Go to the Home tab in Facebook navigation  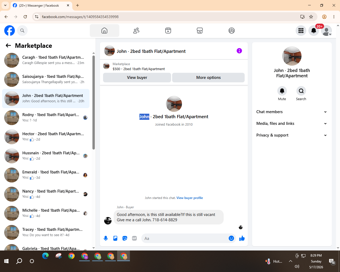104,31
